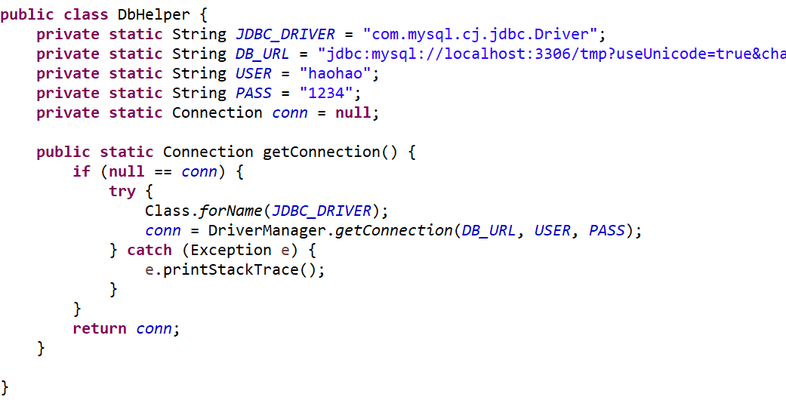Click the Exception type in catch clause

(x=230, y=250)
